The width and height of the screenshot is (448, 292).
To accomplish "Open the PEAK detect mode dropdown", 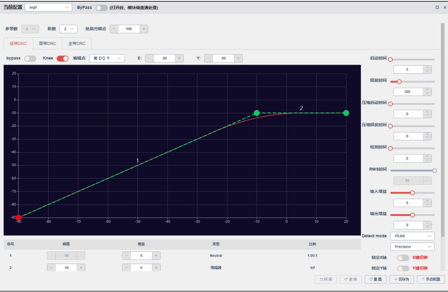I will 412,236.
